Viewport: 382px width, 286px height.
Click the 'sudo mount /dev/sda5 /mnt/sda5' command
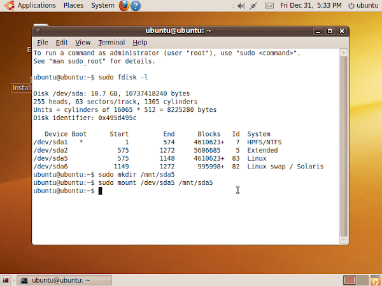[156, 182]
